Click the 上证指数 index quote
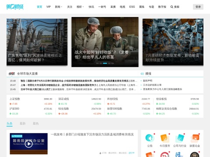The width and height of the screenshot is (210, 157). pyautogui.click(x=31, y=101)
